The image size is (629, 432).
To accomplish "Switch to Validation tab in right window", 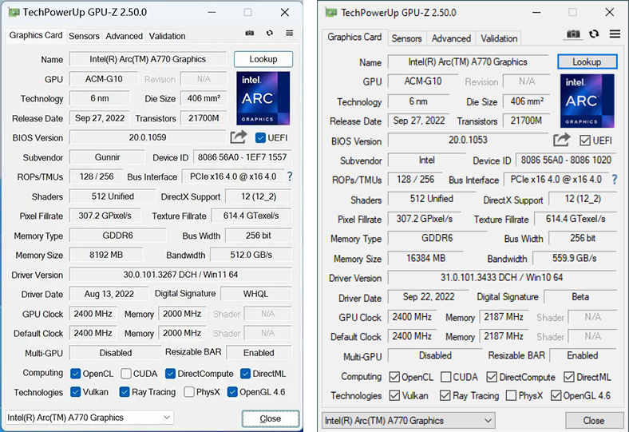I will point(499,38).
